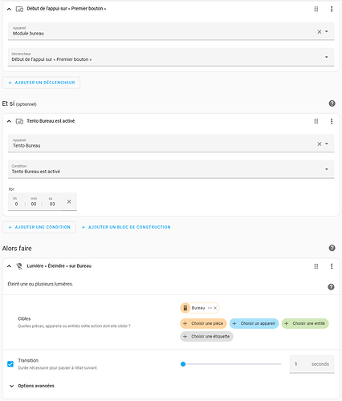Collapse the Début de l'appui trigger card
Screen dimensions: 342x401
coord(9,9)
